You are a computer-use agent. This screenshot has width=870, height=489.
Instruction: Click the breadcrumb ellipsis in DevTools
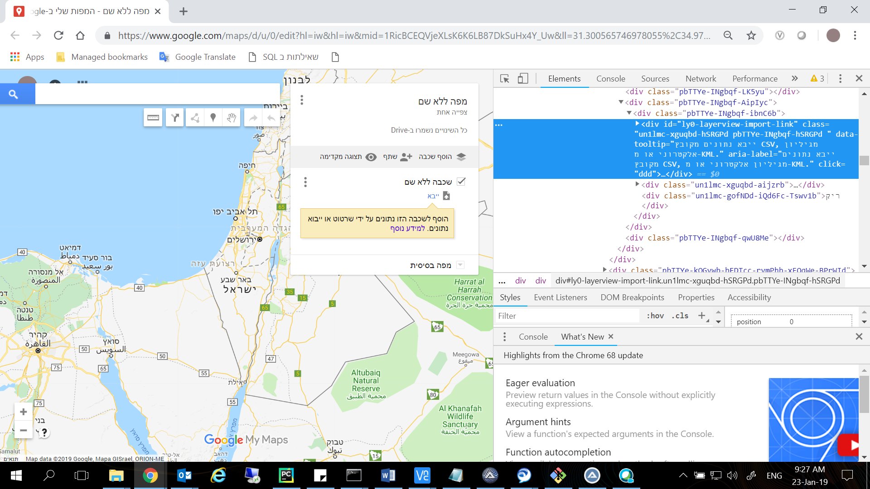[x=502, y=281]
